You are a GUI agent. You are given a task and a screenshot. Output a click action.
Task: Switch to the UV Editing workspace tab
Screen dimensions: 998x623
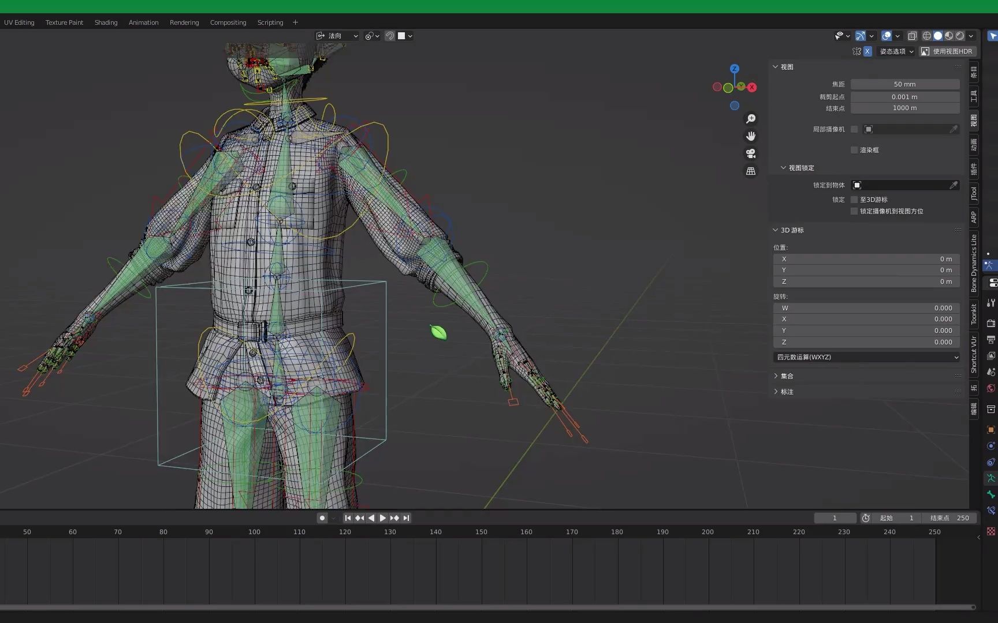pos(19,22)
